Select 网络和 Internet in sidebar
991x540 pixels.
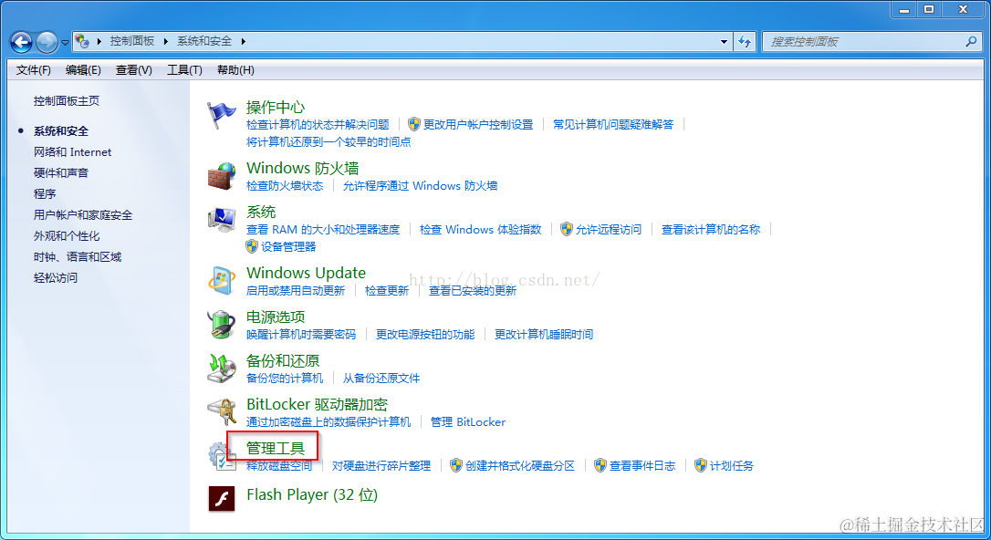pos(73,152)
